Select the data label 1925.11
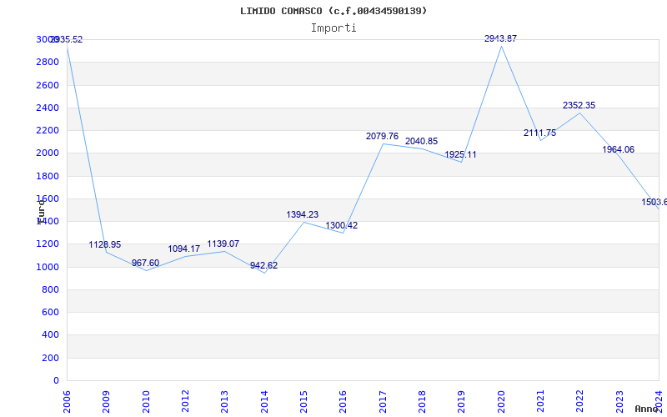The width and height of the screenshot is (667, 417). pyautogui.click(x=460, y=154)
